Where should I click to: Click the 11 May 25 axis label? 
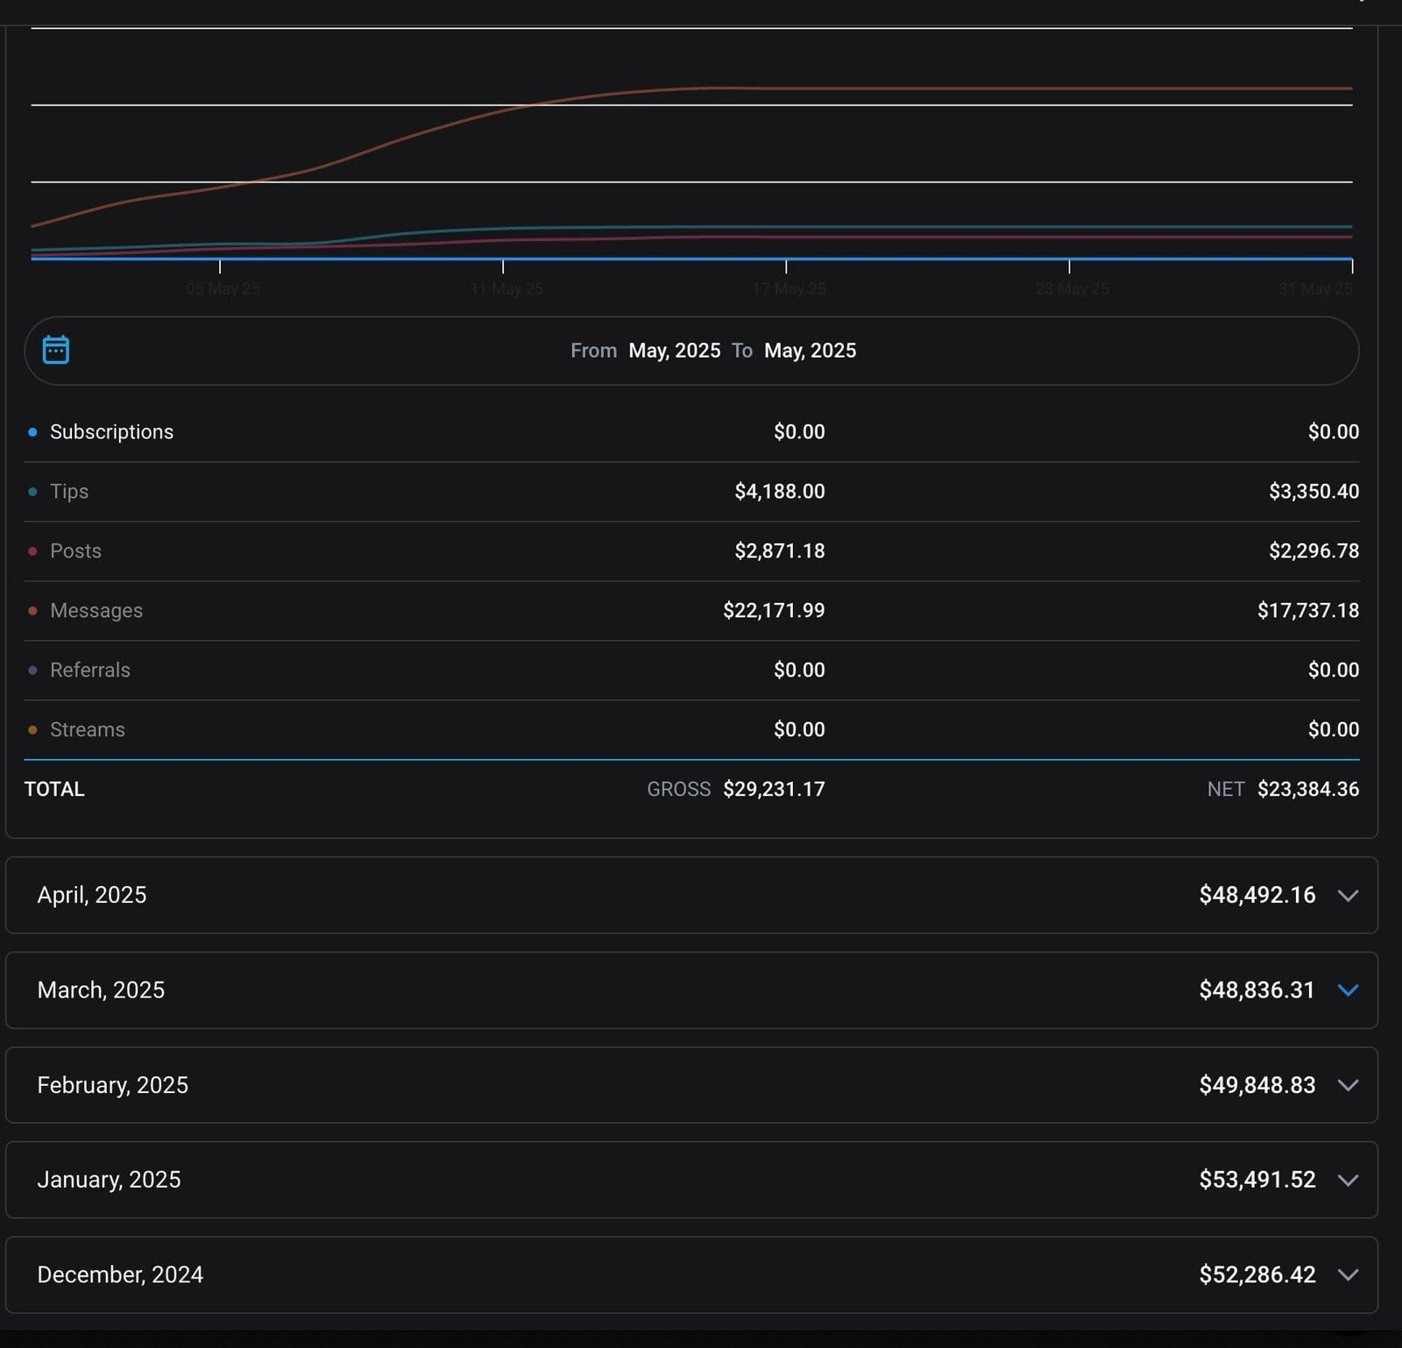506,288
